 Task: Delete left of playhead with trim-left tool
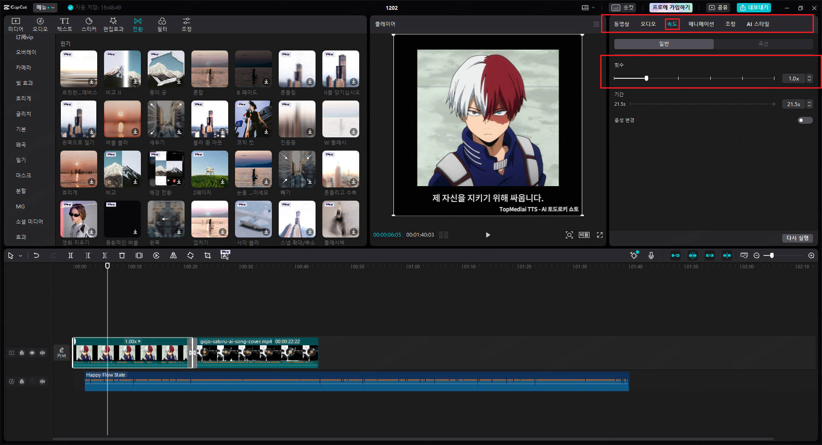[88, 255]
